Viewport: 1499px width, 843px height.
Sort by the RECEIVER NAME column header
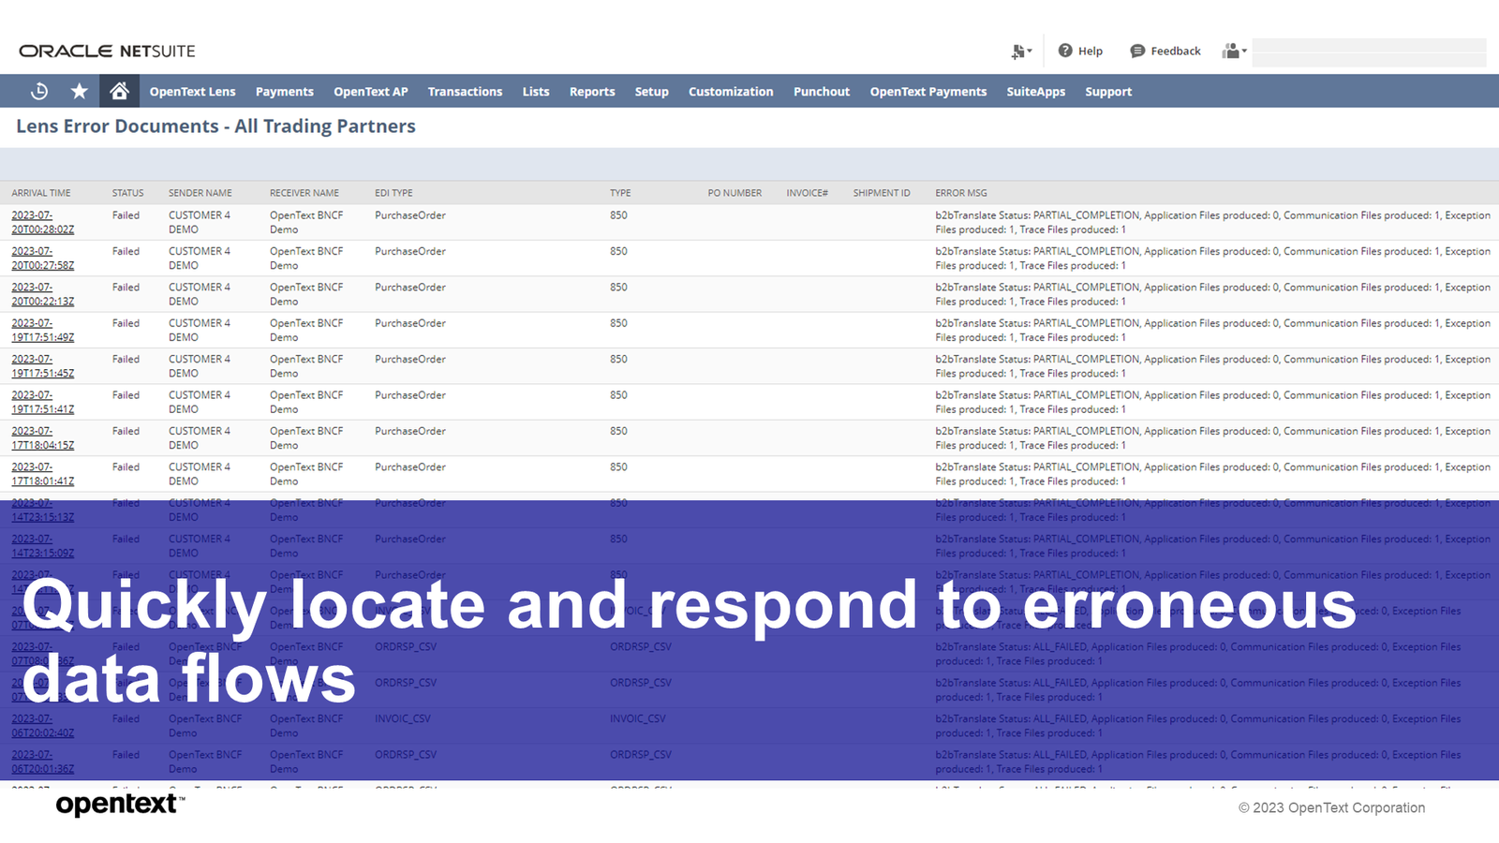coord(304,193)
